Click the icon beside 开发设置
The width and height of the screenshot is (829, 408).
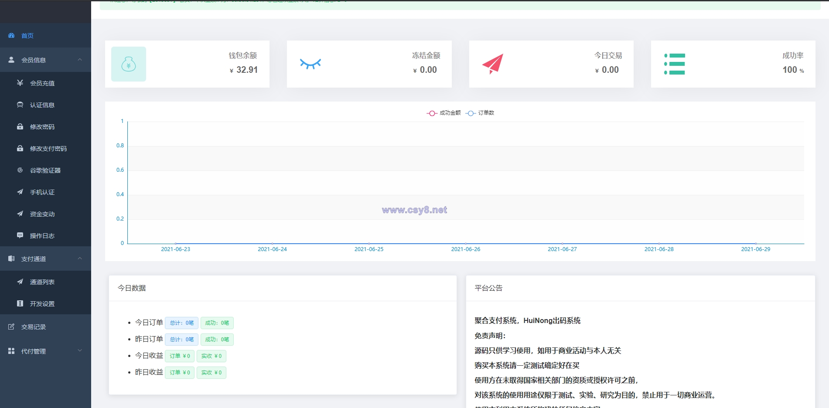pos(20,303)
